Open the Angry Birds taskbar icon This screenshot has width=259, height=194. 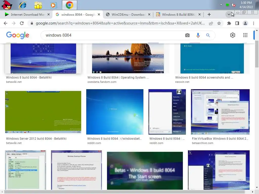(7, 5)
